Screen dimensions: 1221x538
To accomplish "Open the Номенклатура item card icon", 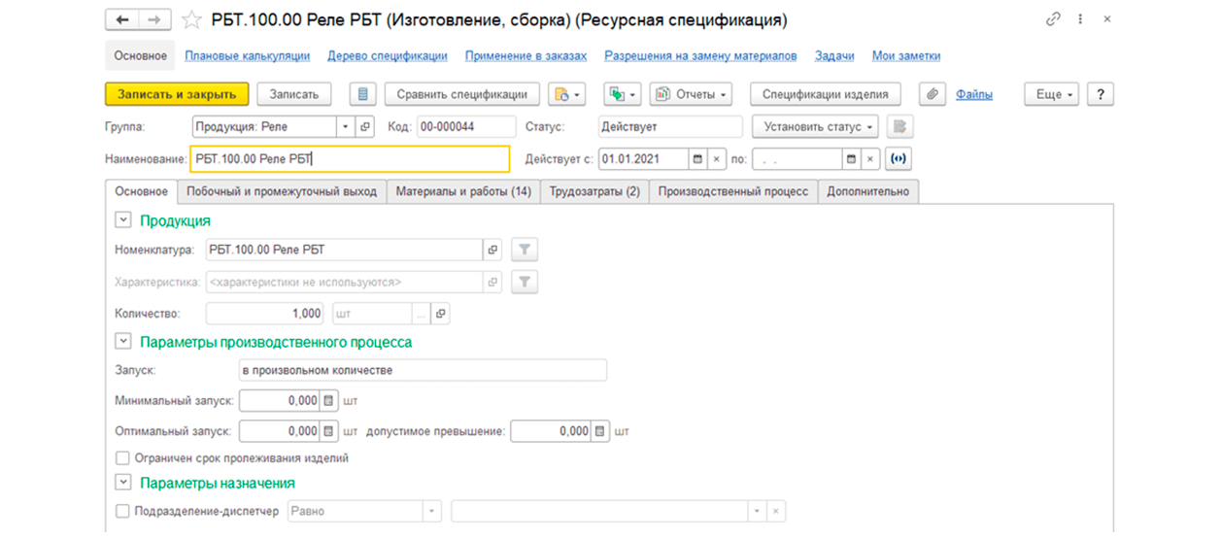I will 492,251.
